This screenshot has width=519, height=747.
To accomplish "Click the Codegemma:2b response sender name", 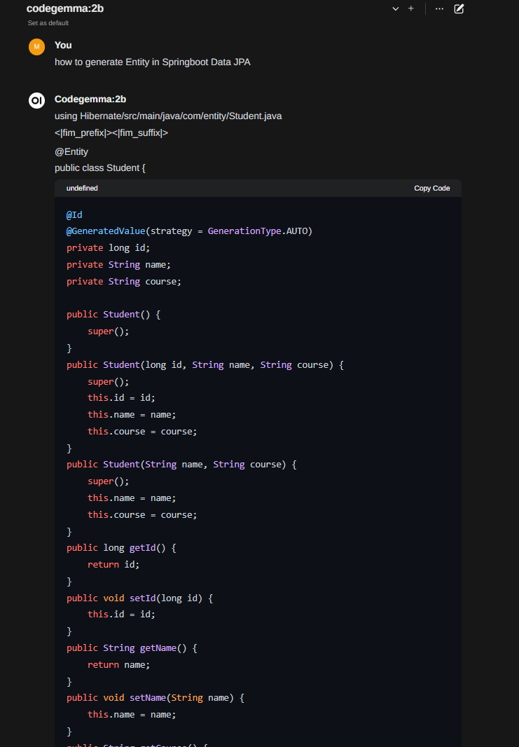I will (90, 99).
